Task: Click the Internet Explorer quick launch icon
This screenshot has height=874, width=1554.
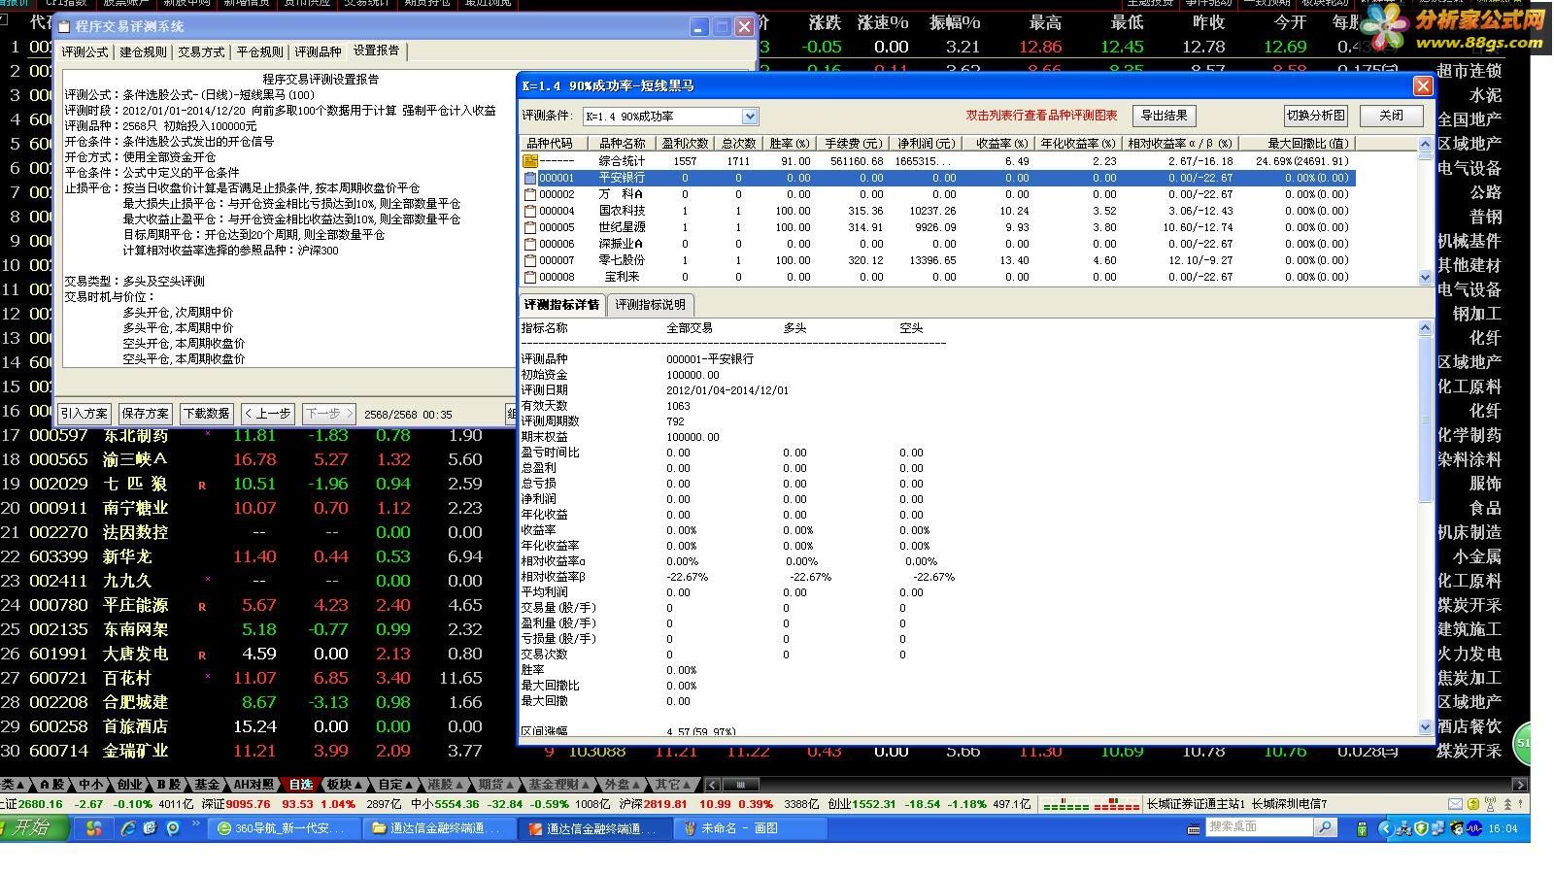Action: pos(127,828)
